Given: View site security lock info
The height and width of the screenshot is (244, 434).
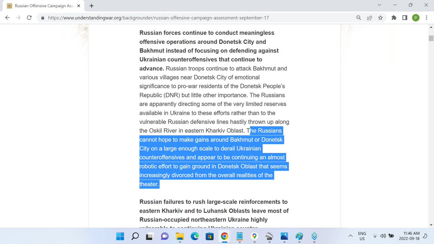Looking at the screenshot, I should point(43,18).
